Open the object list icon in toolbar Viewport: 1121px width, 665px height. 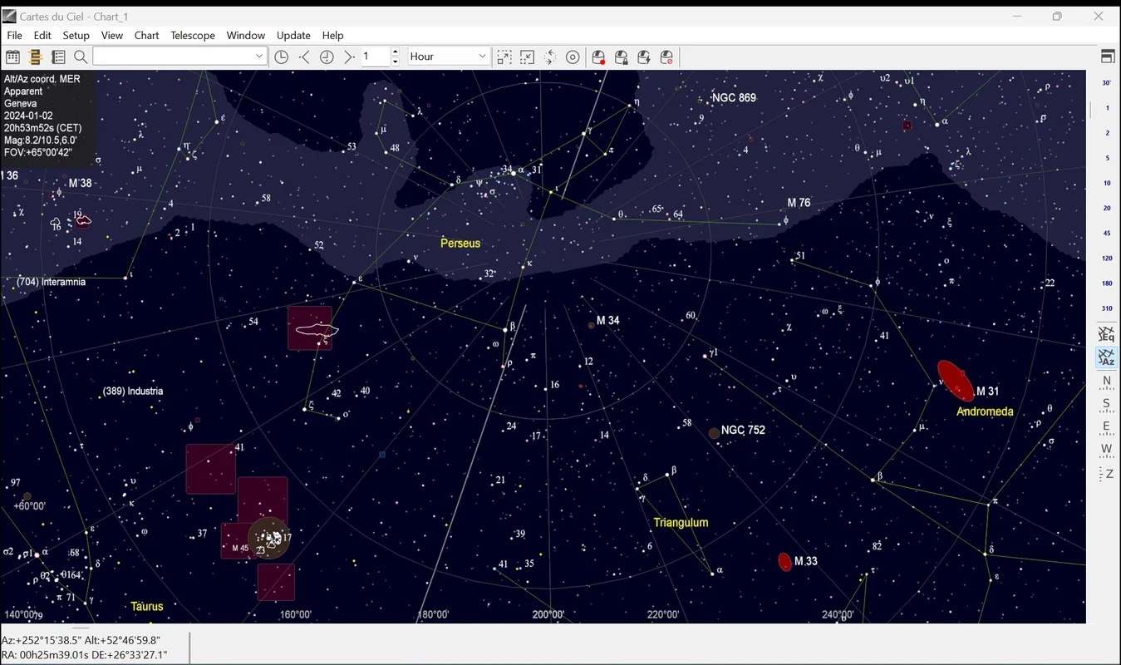58,57
